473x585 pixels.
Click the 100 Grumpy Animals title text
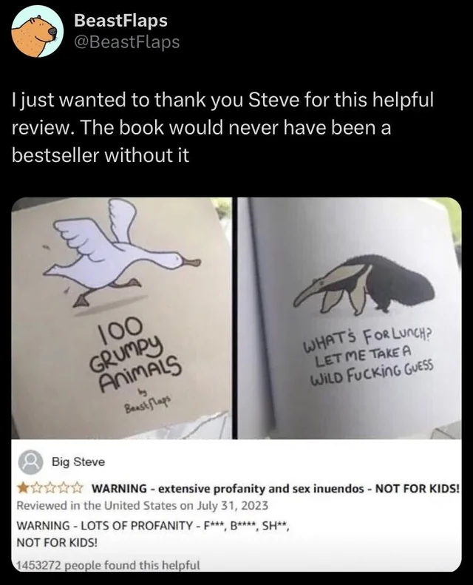tap(136, 353)
